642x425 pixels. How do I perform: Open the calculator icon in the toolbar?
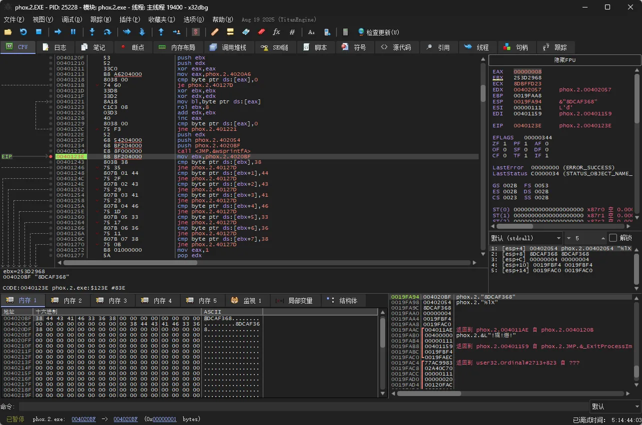click(x=345, y=32)
